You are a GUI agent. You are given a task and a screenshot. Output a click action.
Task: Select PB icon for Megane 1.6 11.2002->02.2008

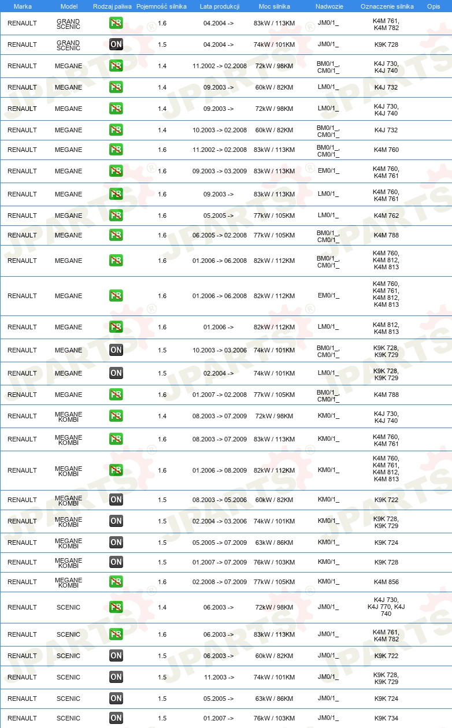(116, 150)
